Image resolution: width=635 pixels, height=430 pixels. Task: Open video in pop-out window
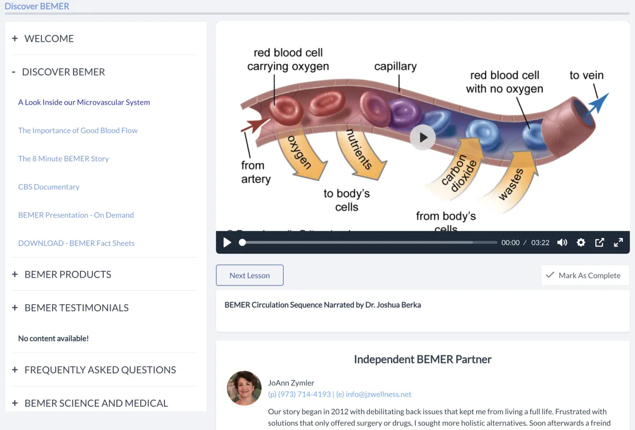tap(600, 242)
